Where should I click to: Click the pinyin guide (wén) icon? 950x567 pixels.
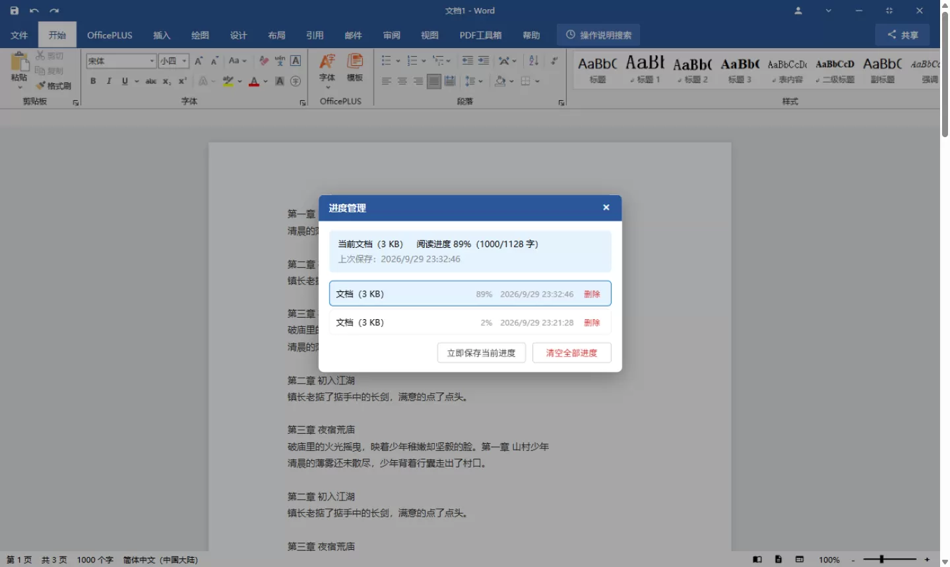pos(280,61)
